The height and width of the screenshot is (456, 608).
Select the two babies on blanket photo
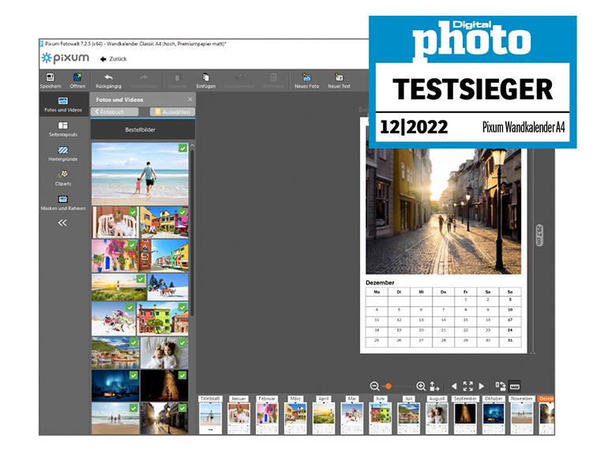point(164,353)
